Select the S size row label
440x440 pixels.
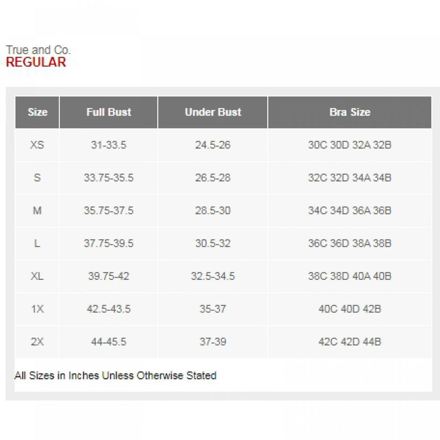pyautogui.click(x=37, y=177)
